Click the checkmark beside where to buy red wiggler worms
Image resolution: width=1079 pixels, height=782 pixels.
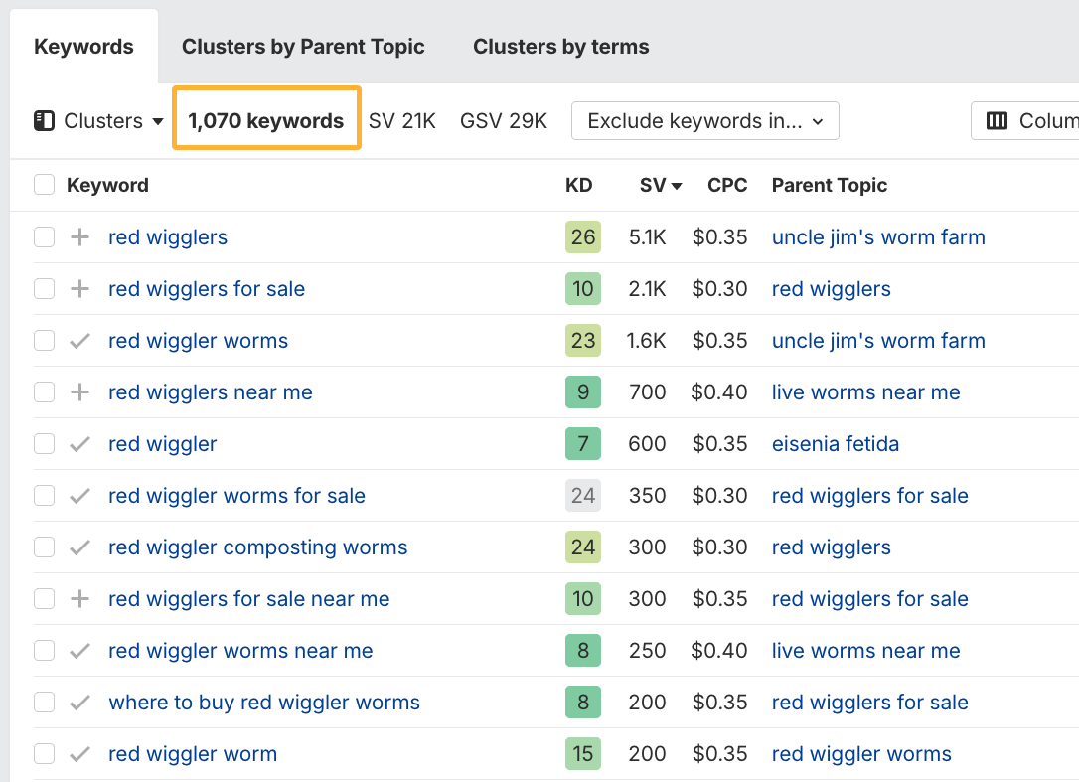[x=80, y=702]
